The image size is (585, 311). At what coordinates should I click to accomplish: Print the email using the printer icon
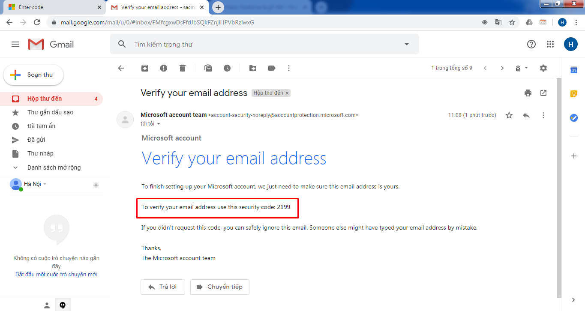click(528, 93)
